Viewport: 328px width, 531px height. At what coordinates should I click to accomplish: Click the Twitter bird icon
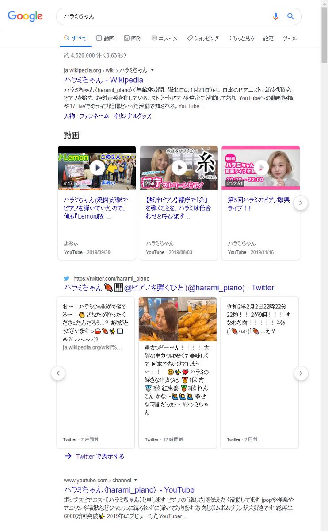pos(66,278)
